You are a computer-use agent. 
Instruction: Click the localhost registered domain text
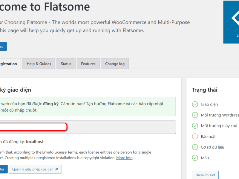click(35, 141)
